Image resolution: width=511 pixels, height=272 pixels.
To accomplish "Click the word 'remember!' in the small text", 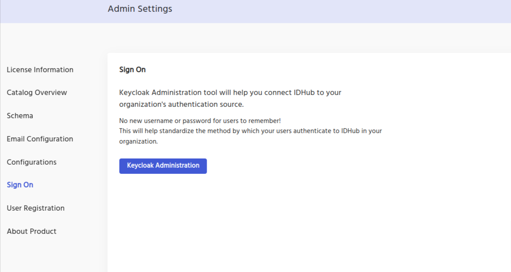I will point(264,121).
